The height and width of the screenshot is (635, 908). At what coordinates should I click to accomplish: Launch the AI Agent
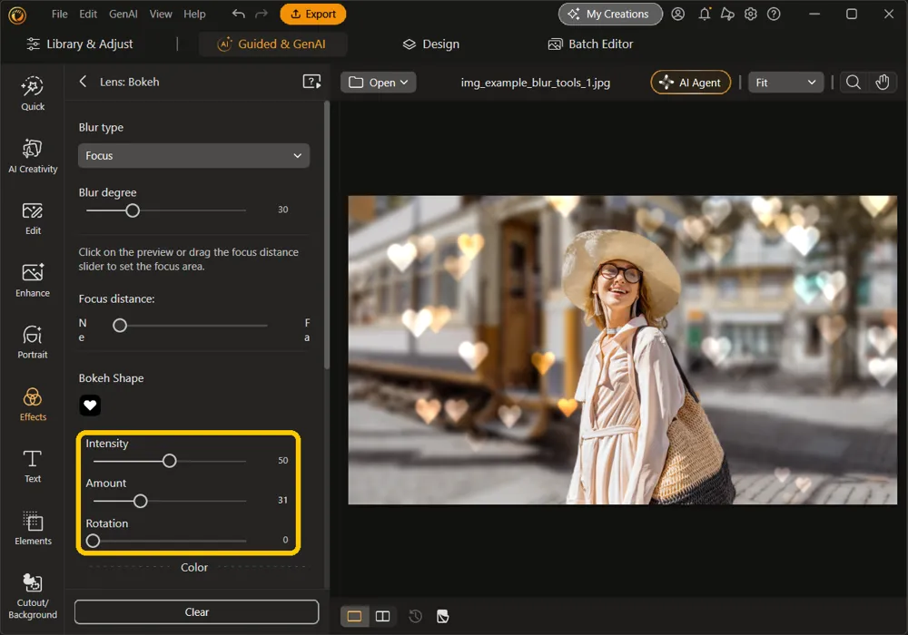690,83
